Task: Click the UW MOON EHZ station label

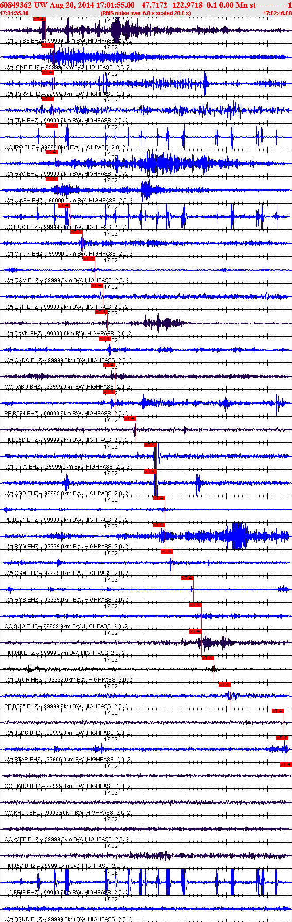Action: tap(23, 254)
